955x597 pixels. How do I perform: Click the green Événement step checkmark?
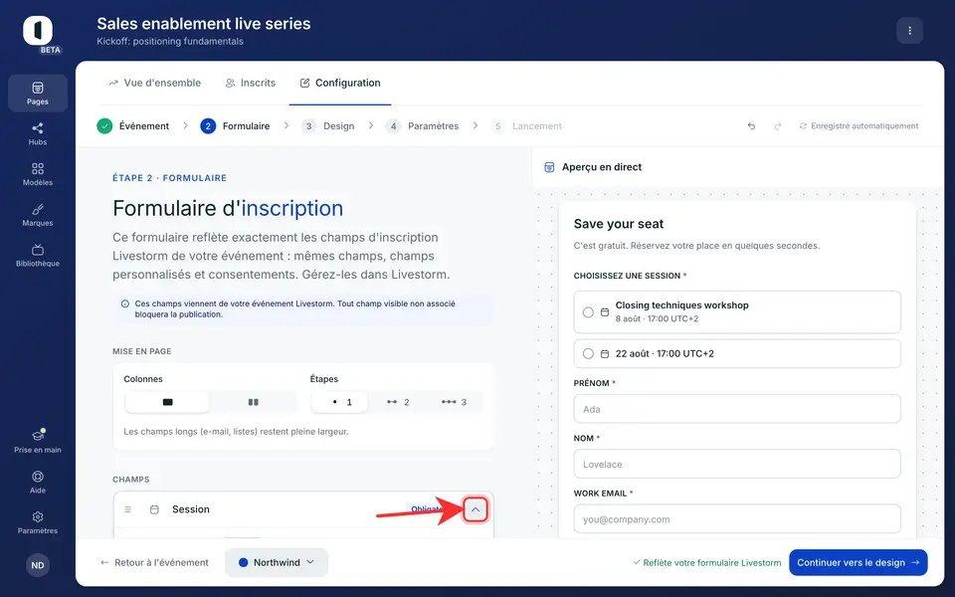104,126
